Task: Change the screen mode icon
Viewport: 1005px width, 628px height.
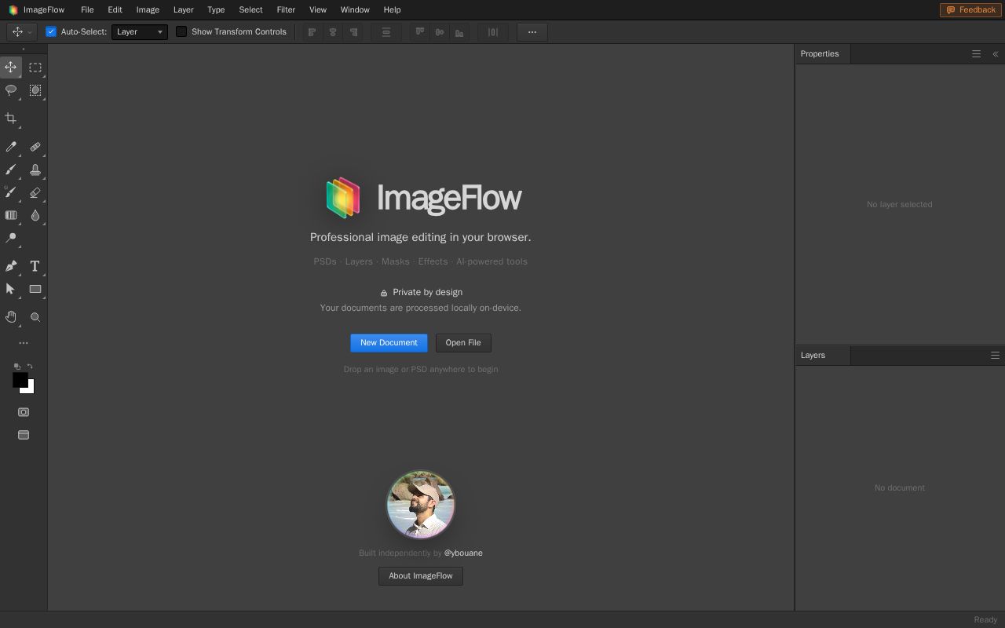Action: [x=24, y=435]
